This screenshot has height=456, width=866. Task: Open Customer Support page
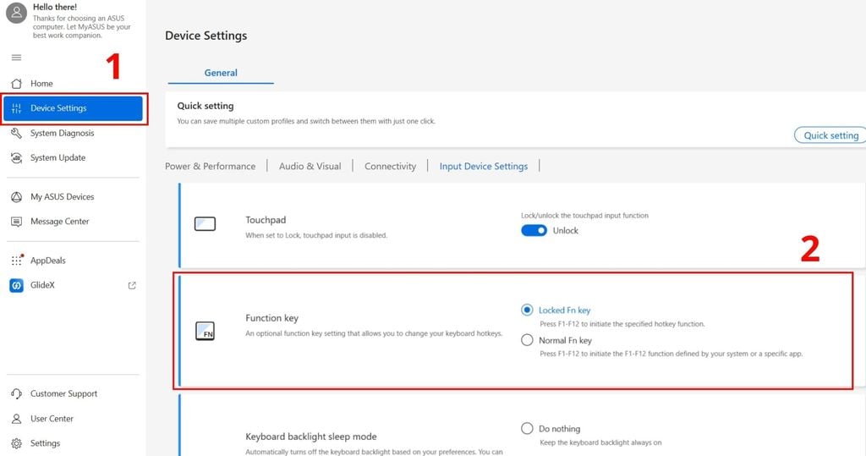[x=63, y=394]
